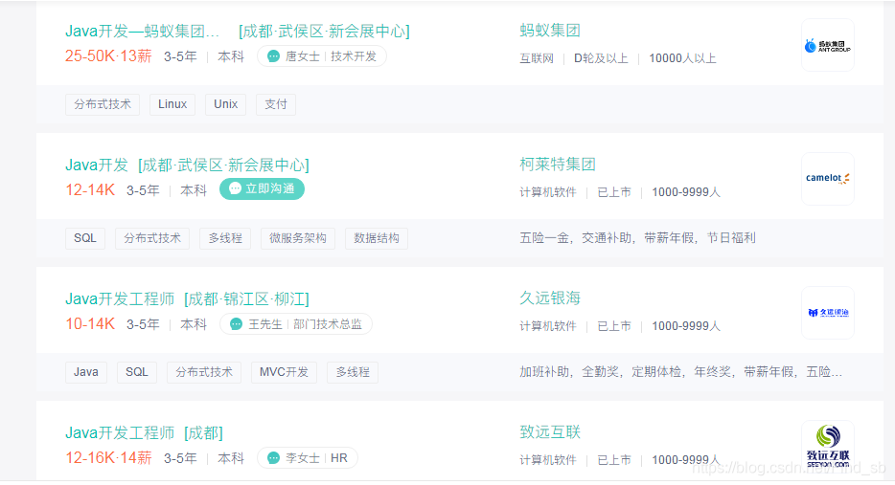Screen dimensions: 895x485
Task: Click the 微服务架构 skill tag
Action: coord(297,238)
